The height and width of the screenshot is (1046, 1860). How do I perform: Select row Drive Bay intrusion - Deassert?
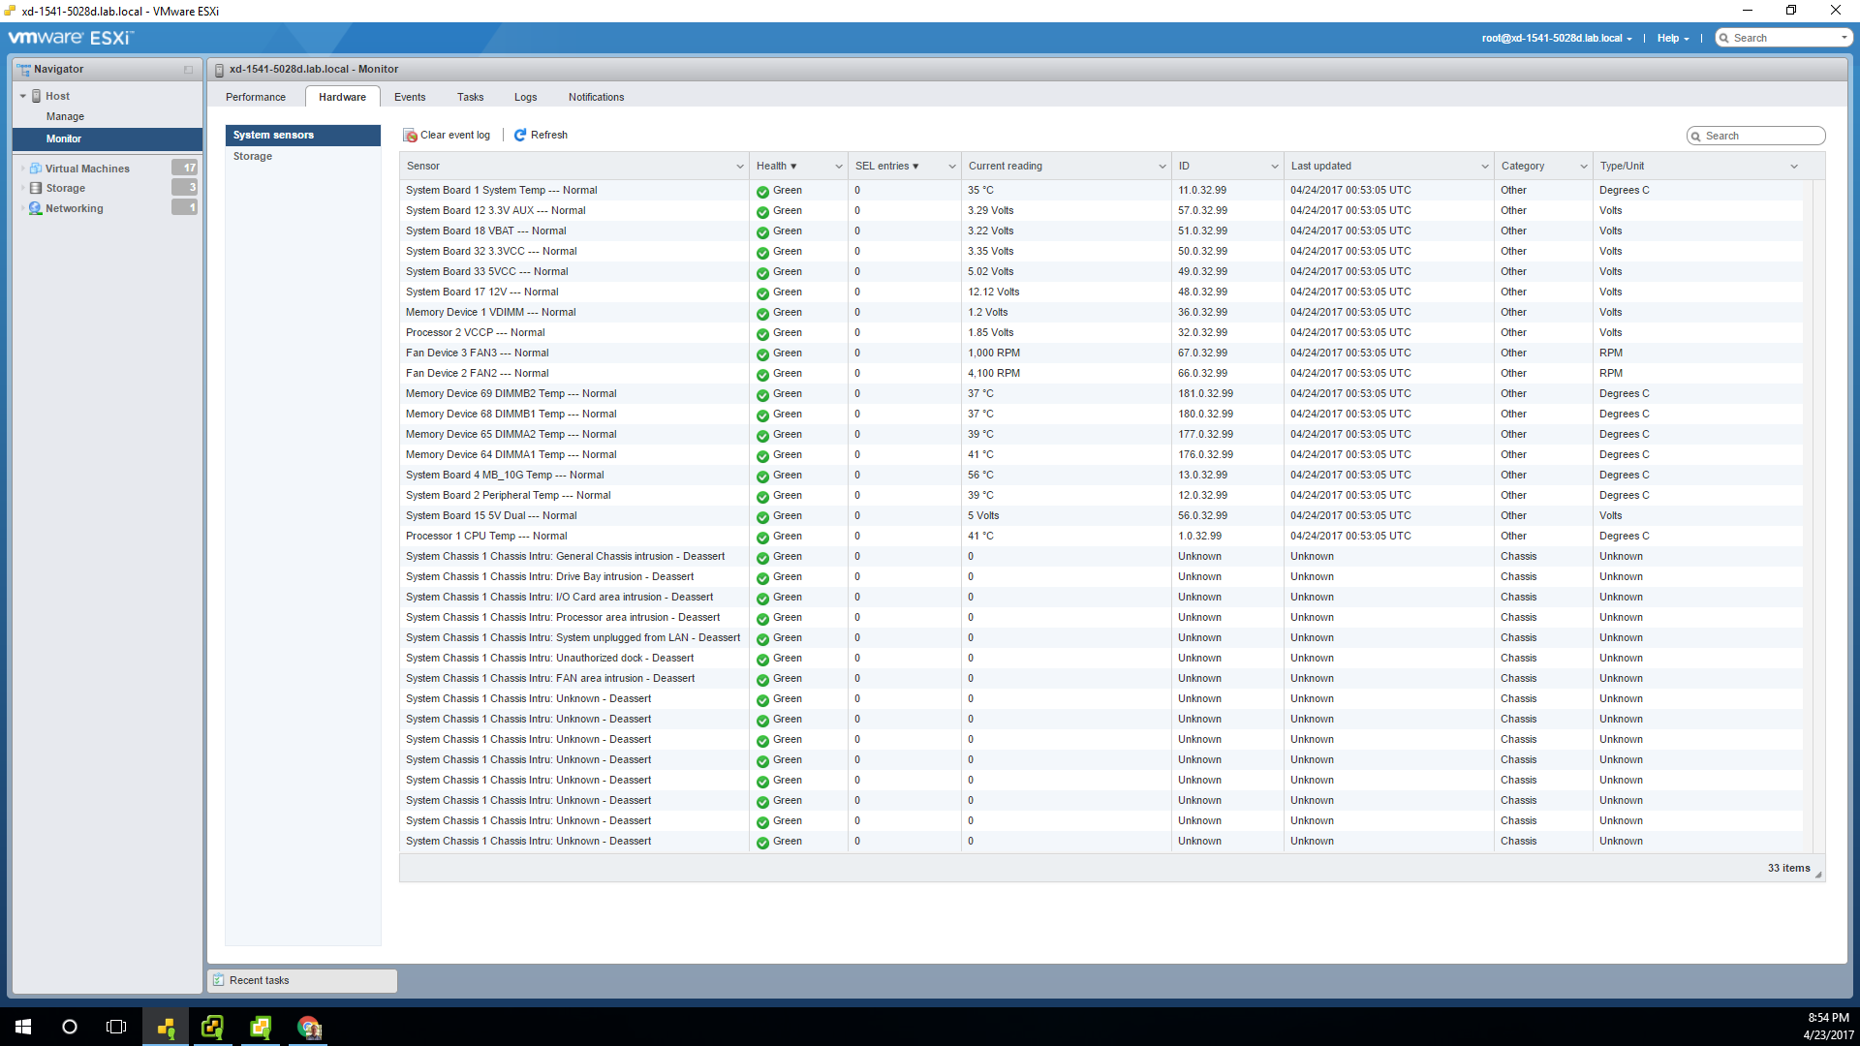(1101, 577)
